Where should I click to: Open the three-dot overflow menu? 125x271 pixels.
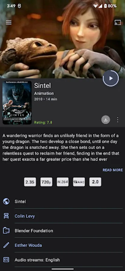click(118, 120)
